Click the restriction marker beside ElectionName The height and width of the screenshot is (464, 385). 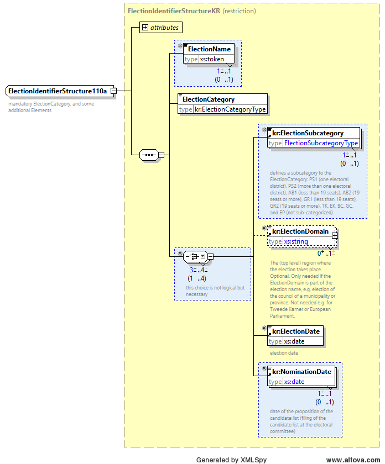[x=180, y=46]
